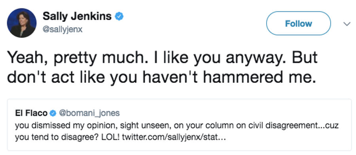Click the quoted text 'you tend to disagree? LOL!'
Image resolution: width=356 pixels, height=155 pixels.
pyautogui.click(x=67, y=138)
